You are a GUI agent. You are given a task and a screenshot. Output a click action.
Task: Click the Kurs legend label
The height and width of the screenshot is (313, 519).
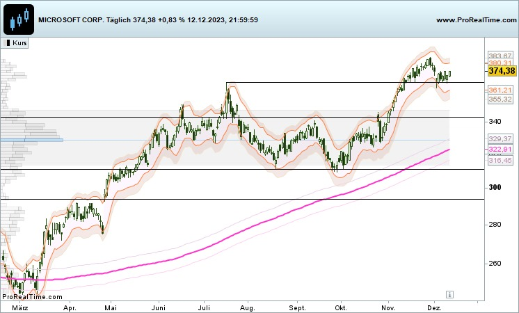tap(15, 43)
